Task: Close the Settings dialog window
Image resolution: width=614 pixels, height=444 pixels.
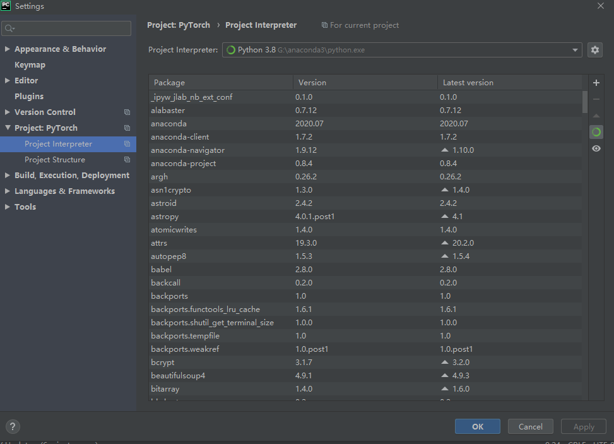Action: tap(601, 6)
